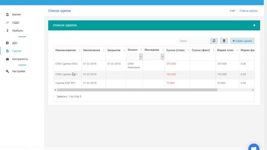The image size is (267, 150).
Task: Click the новая сделка button
Action: coord(242,41)
